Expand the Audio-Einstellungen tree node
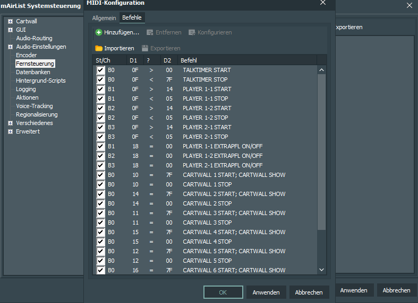This screenshot has height=303, width=418. [10, 47]
